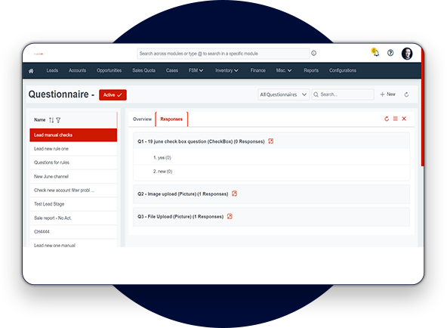Select New June channel questionnaire
This screenshot has width=447, height=328.
[73, 177]
